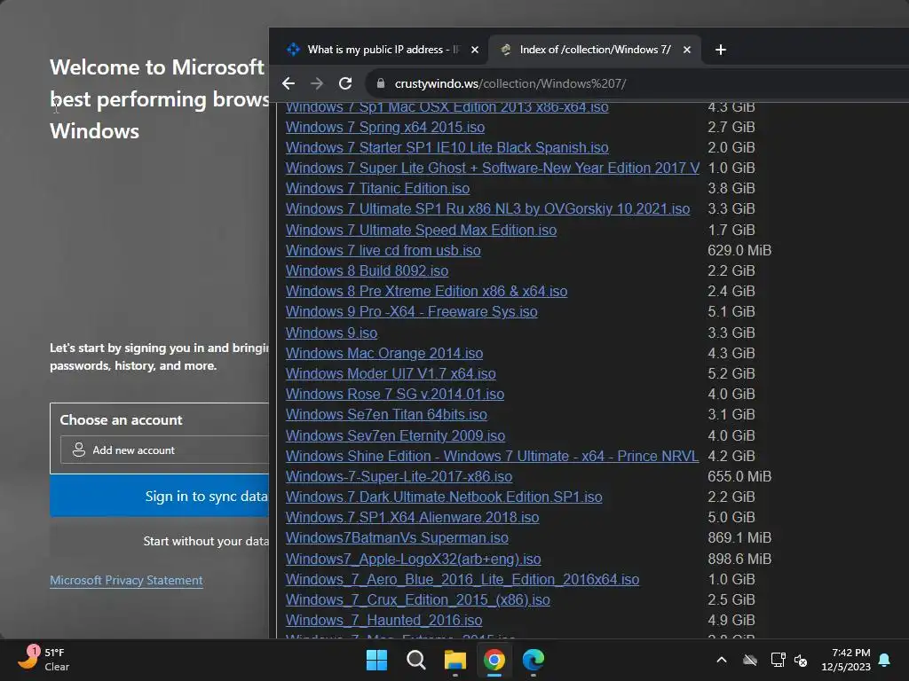Viewport: 909px width, 681px height.
Task: Click Windows 7 Super Lite Ghost link
Action: [492, 168]
